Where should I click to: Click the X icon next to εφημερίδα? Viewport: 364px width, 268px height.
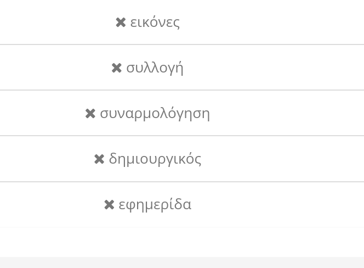109,205
